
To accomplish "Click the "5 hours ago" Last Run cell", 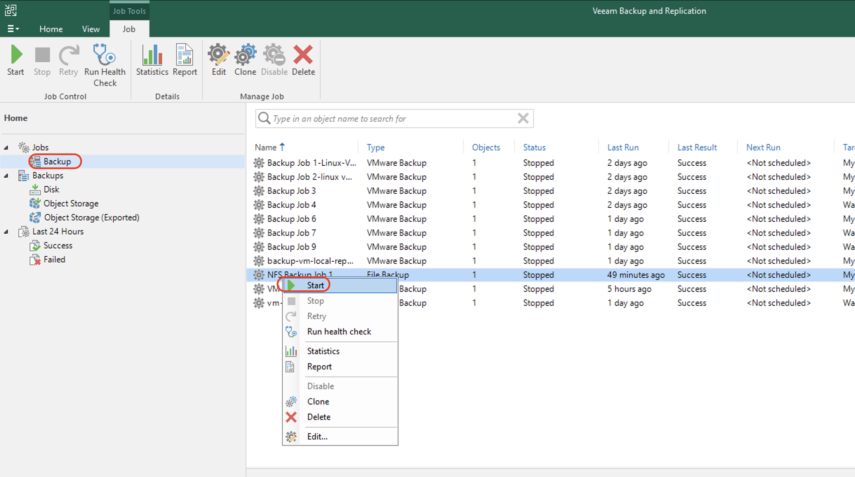I will coord(629,289).
